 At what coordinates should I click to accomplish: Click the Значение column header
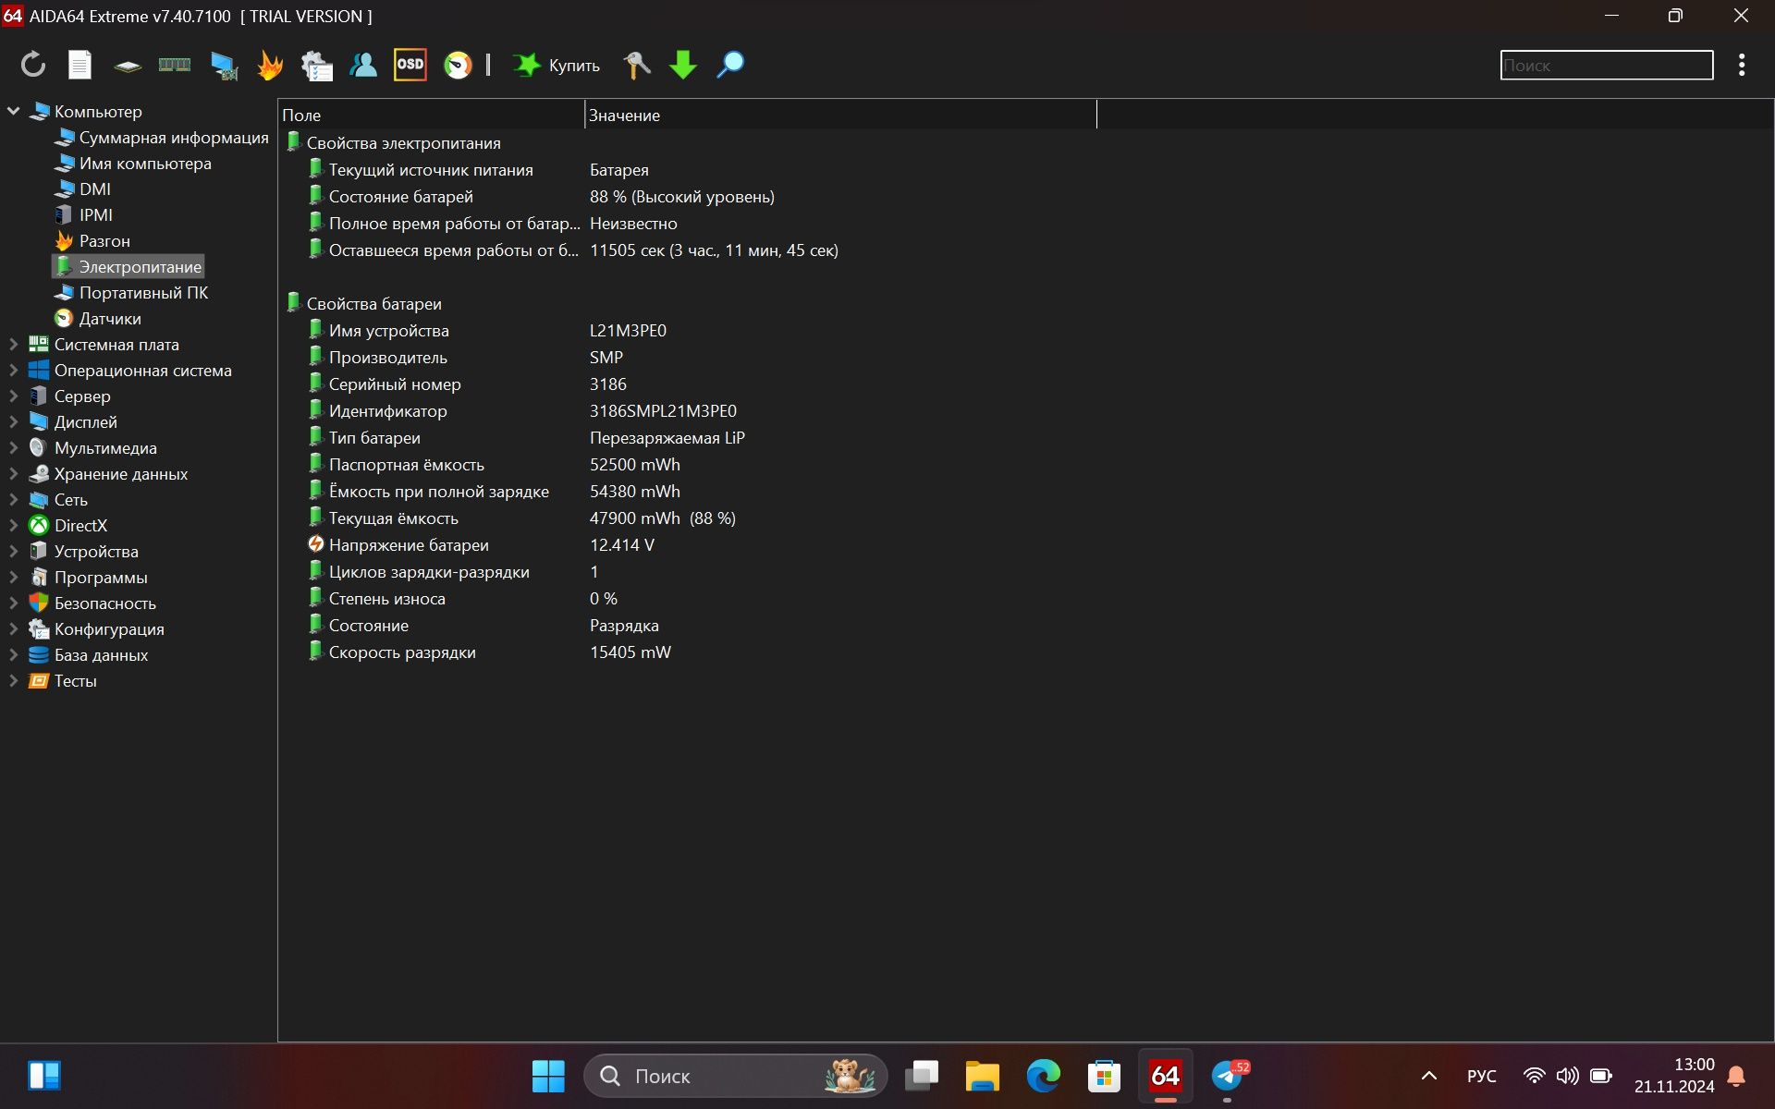[840, 115]
